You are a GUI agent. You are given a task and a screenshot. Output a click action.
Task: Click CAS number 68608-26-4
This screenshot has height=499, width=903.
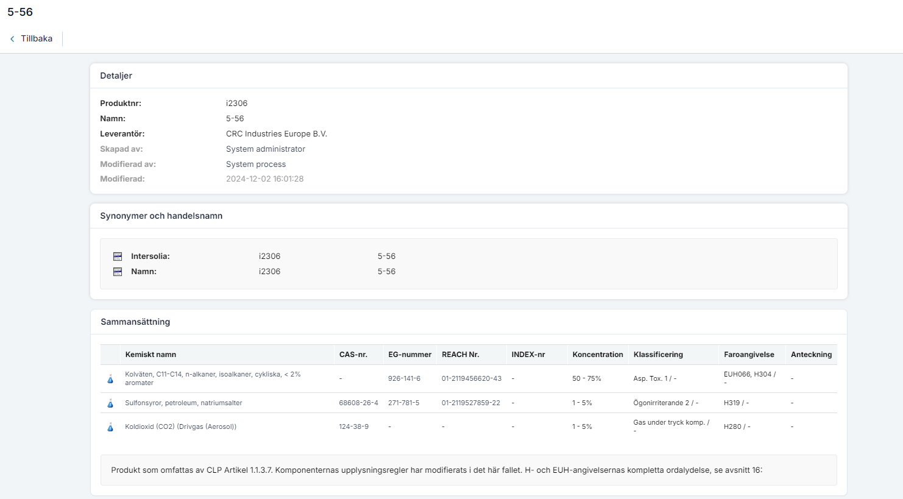pyautogui.click(x=358, y=403)
